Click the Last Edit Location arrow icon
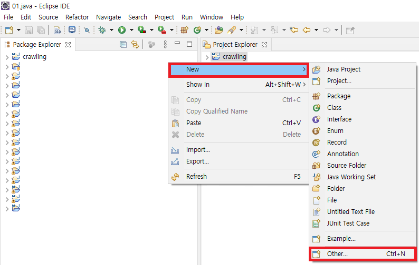419x265 pixels. [294, 30]
